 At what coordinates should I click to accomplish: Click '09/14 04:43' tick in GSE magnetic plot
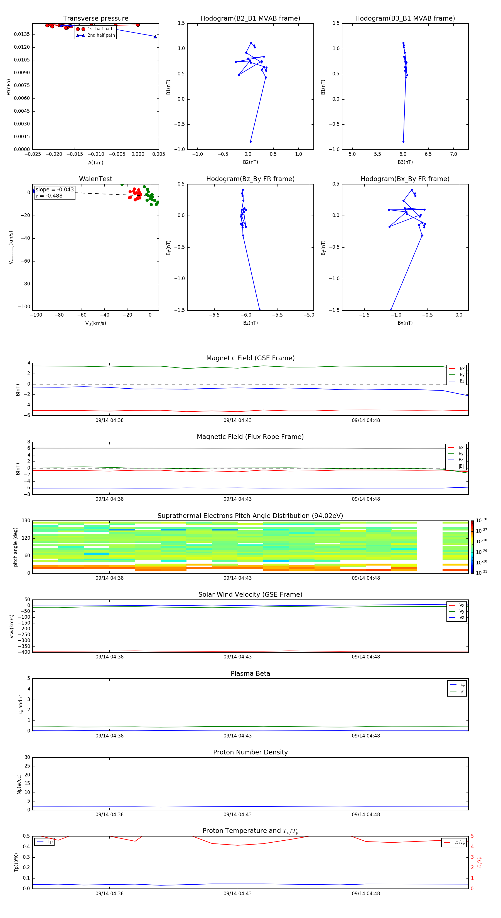point(237,421)
